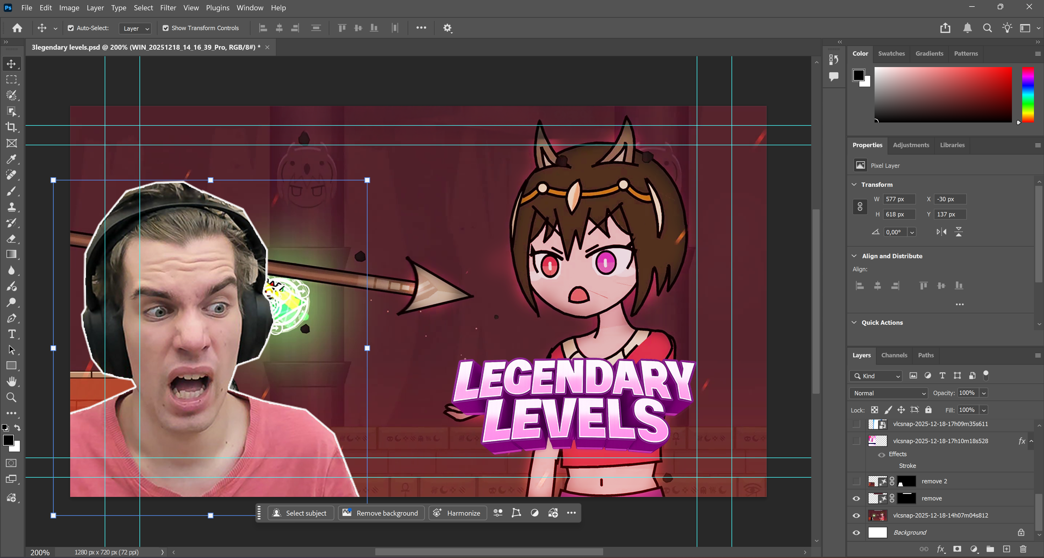The width and height of the screenshot is (1044, 558).
Task: Select the Gradient tool
Action: click(x=11, y=254)
